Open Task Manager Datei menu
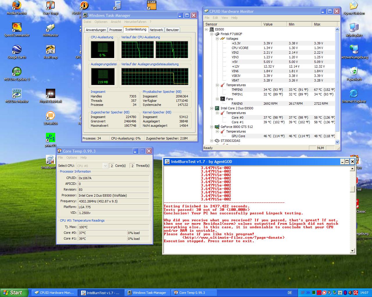The image size is (372, 297). [87, 22]
